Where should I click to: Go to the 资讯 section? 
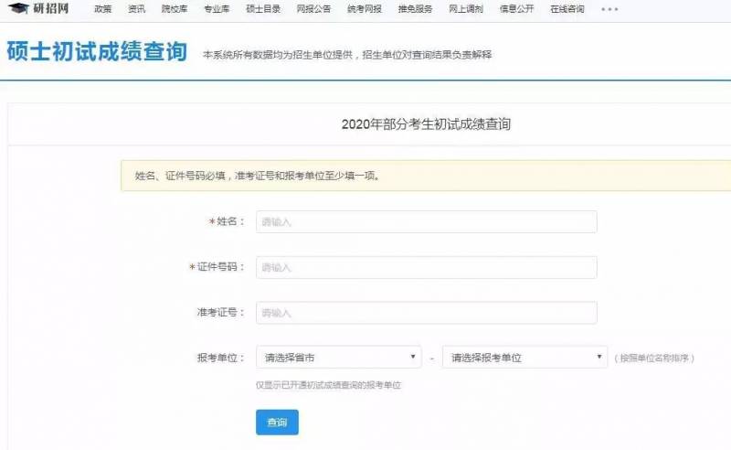(x=136, y=9)
